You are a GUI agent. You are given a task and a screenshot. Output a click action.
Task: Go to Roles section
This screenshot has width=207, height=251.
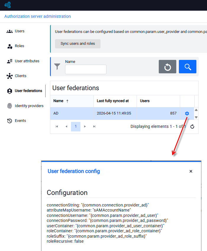tap(20, 46)
